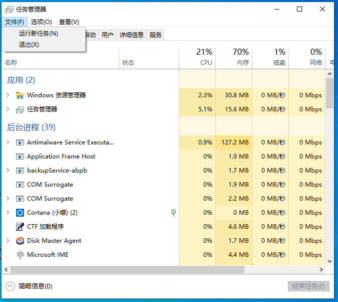
Task: Click the backupService-abpb process icon
Action: (x=20, y=171)
